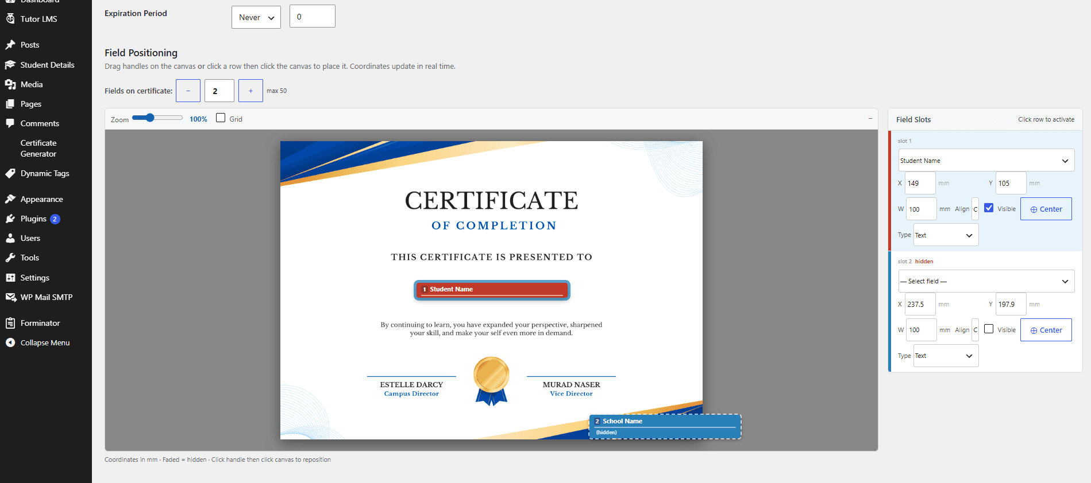
Task: Click Center button for slot 2
Action: 1046,330
